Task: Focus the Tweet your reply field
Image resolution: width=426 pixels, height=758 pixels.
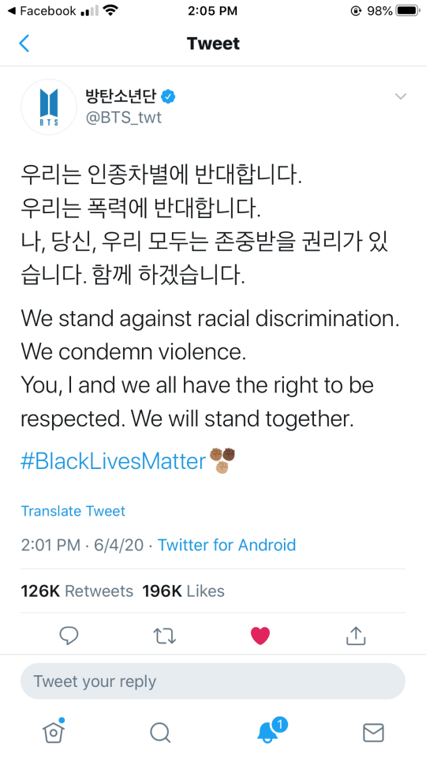Action: [213, 681]
